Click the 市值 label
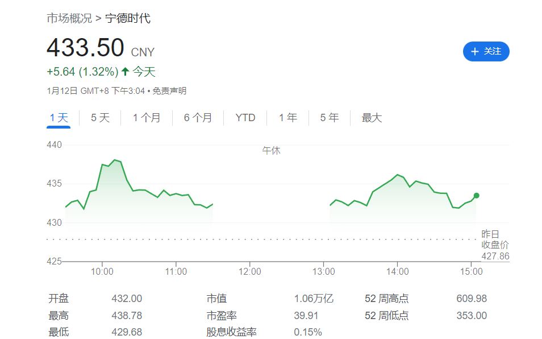Image resolution: width=542 pixels, height=339 pixels. tap(216, 299)
